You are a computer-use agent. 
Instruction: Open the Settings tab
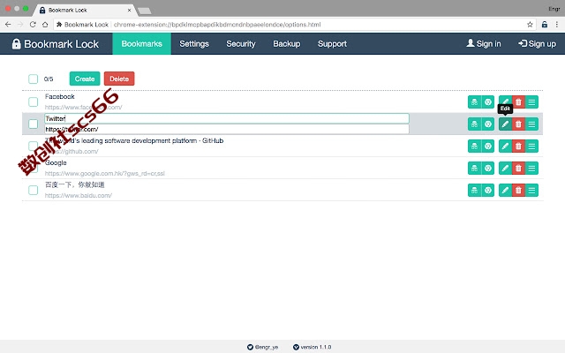pos(194,43)
